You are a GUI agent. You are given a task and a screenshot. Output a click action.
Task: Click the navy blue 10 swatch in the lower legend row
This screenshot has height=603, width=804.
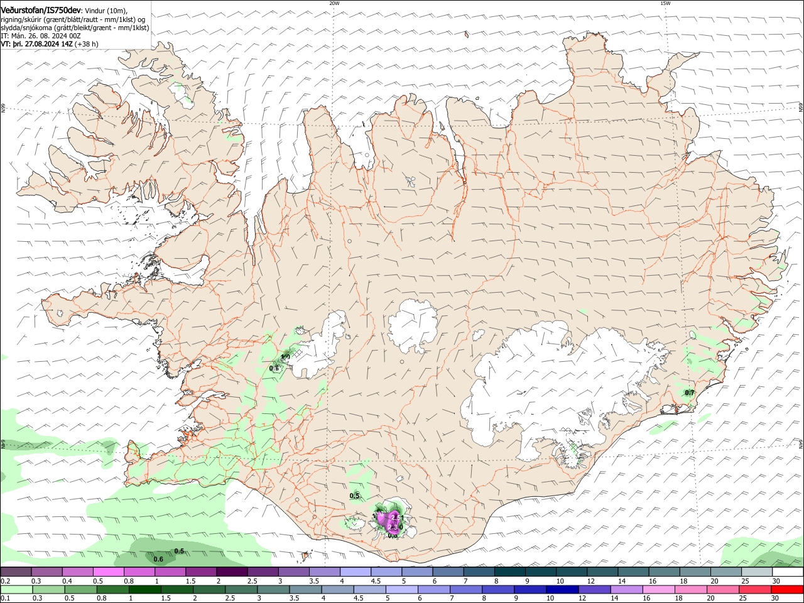[562, 590]
